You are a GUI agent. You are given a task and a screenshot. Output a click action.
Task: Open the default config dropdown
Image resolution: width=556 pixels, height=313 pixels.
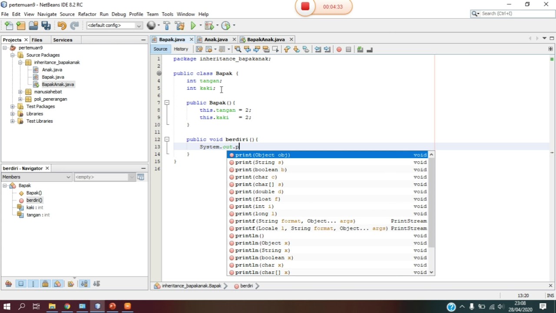pyautogui.click(x=114, y=26)
